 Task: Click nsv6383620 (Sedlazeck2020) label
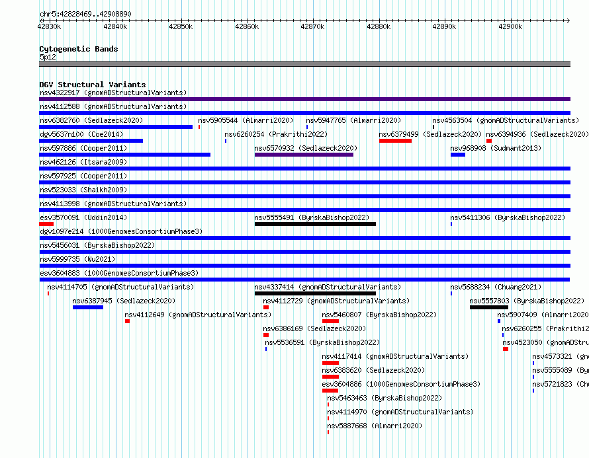click(x=373, y=370)
